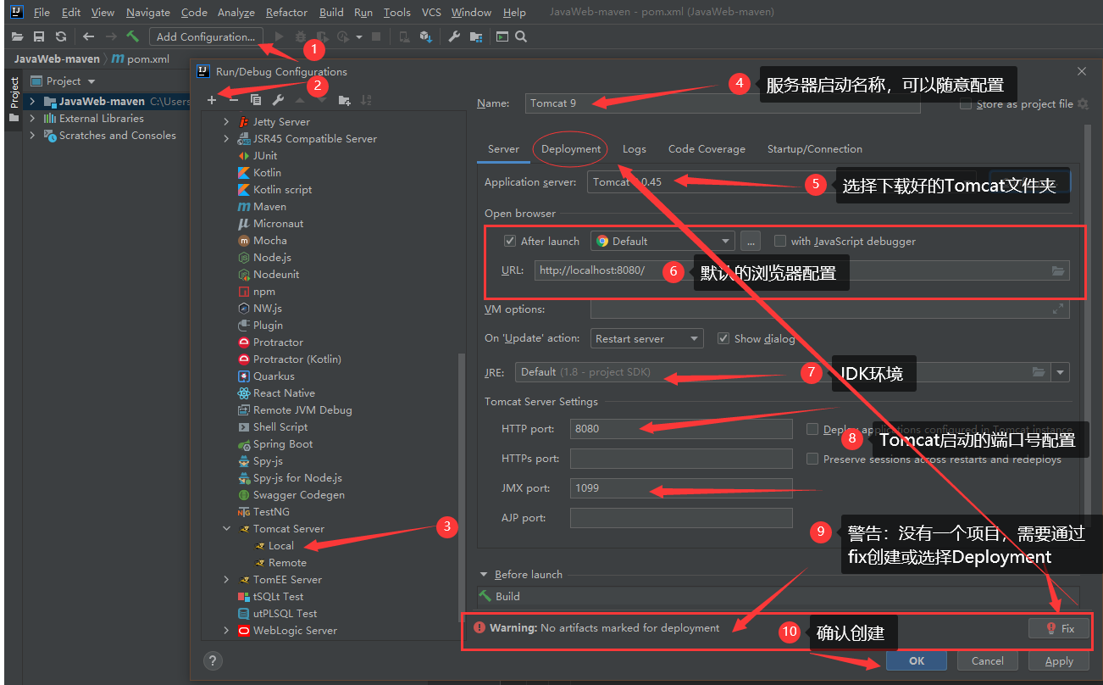
Task: Click the Add Configuration button
Action: click(x=206, y=36)
